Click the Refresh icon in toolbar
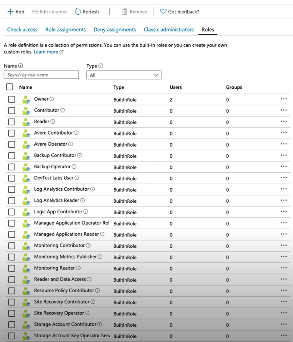The width and height of the screenshot is (293, 342). [78, 12]
